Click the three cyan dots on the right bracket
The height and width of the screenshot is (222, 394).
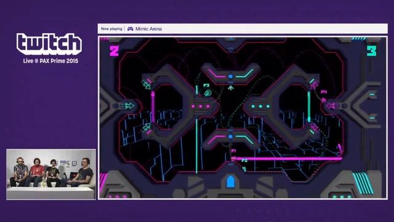(260, 107)
